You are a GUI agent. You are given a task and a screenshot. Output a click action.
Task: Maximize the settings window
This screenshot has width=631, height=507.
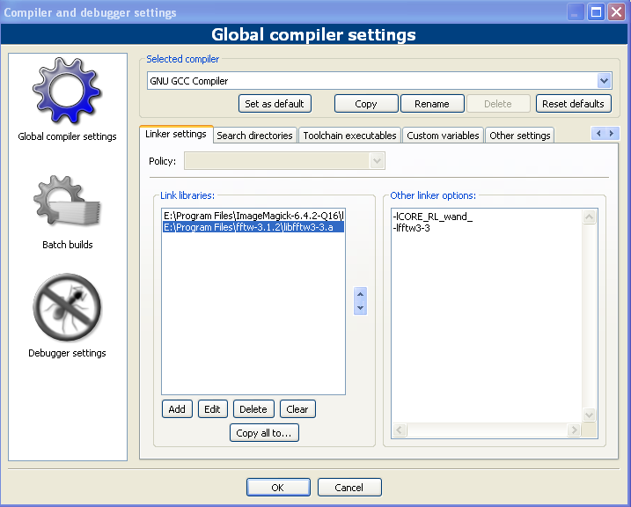(x=596, y=12)
